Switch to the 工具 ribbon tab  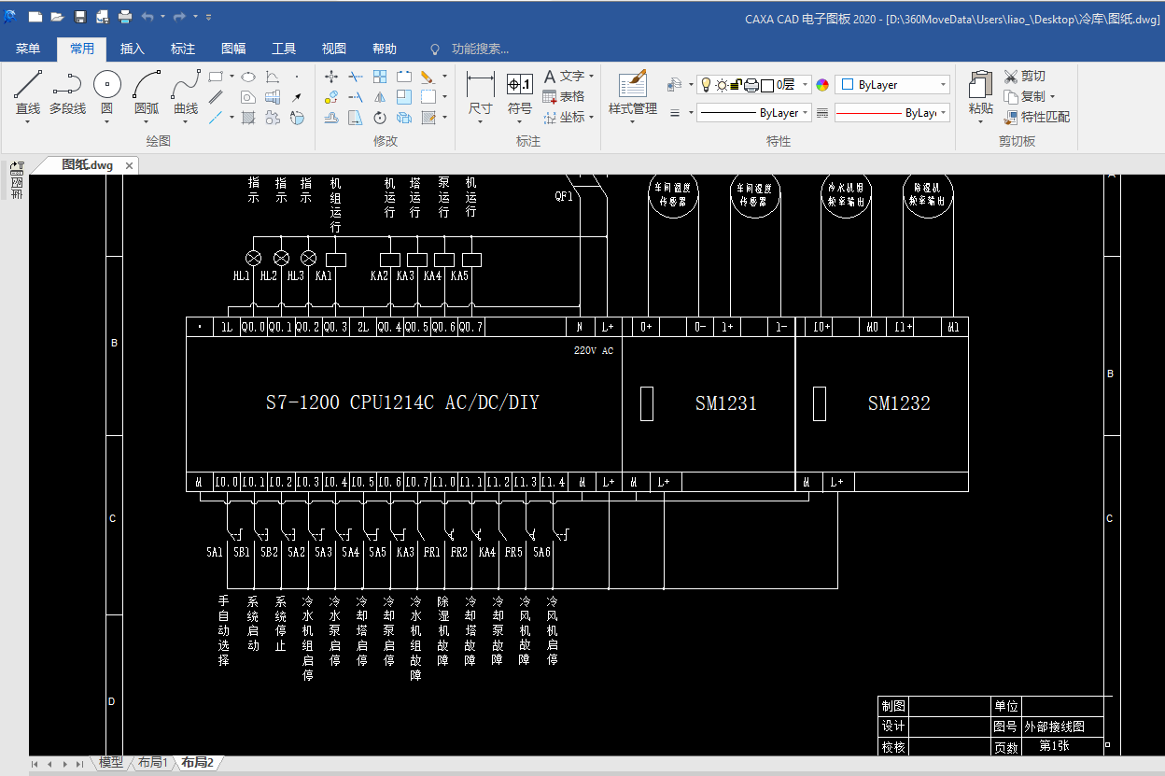pyautogui.click(x=284, y=49)
